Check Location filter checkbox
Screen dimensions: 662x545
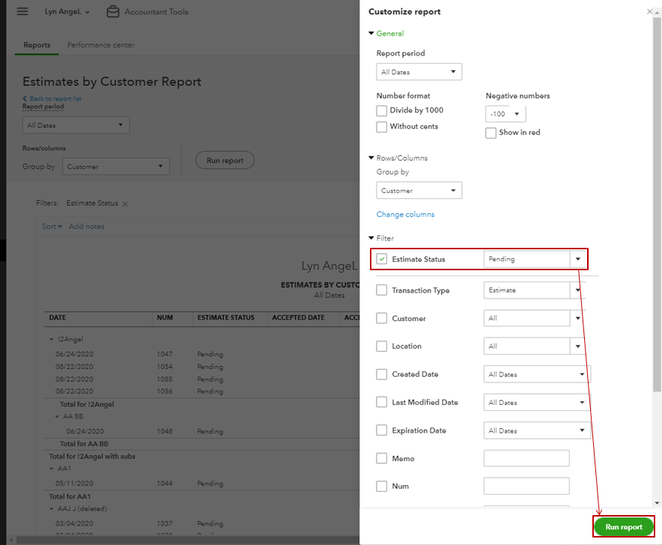(381, 346)
